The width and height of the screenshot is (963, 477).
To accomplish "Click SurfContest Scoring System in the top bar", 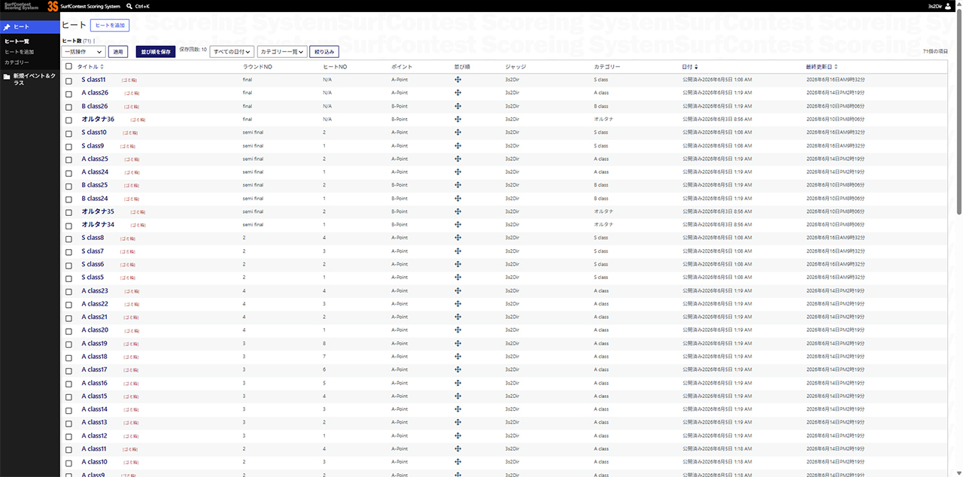I will pos(90,6).
